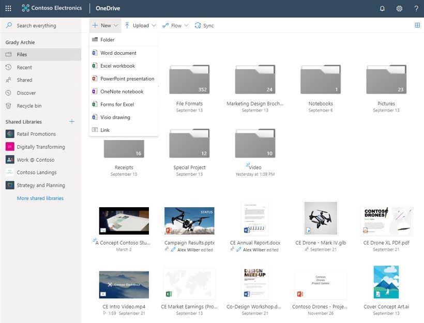Image resolution: width=424 pixels, height=323 pixels.
Task: Open the Retail Promotions library label
Action: (x=36, y=134)
